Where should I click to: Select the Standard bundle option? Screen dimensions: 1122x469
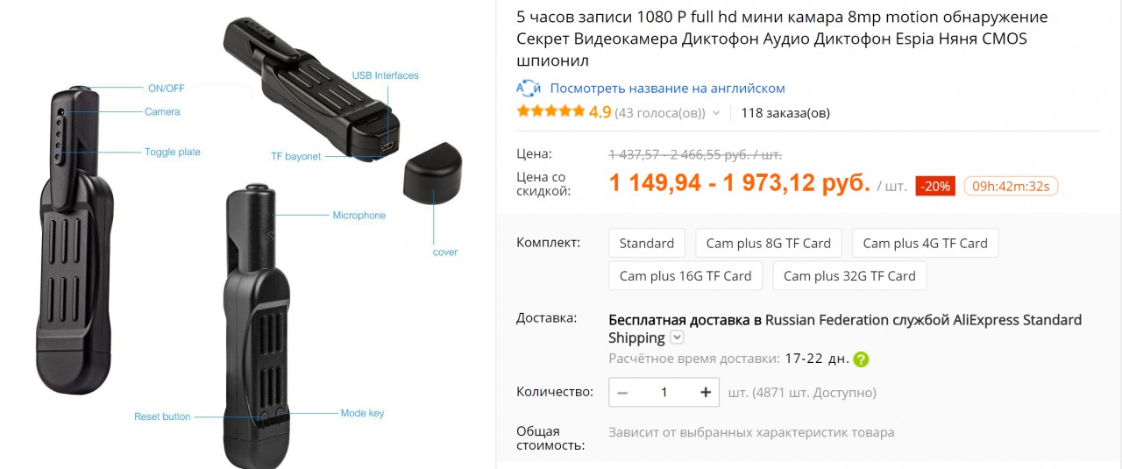(647, 243)
